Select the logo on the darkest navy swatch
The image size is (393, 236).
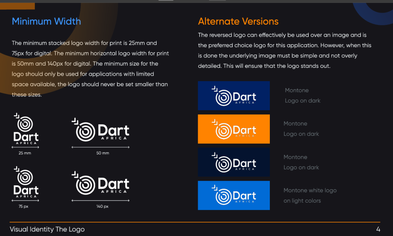click(x=234, y=162)
